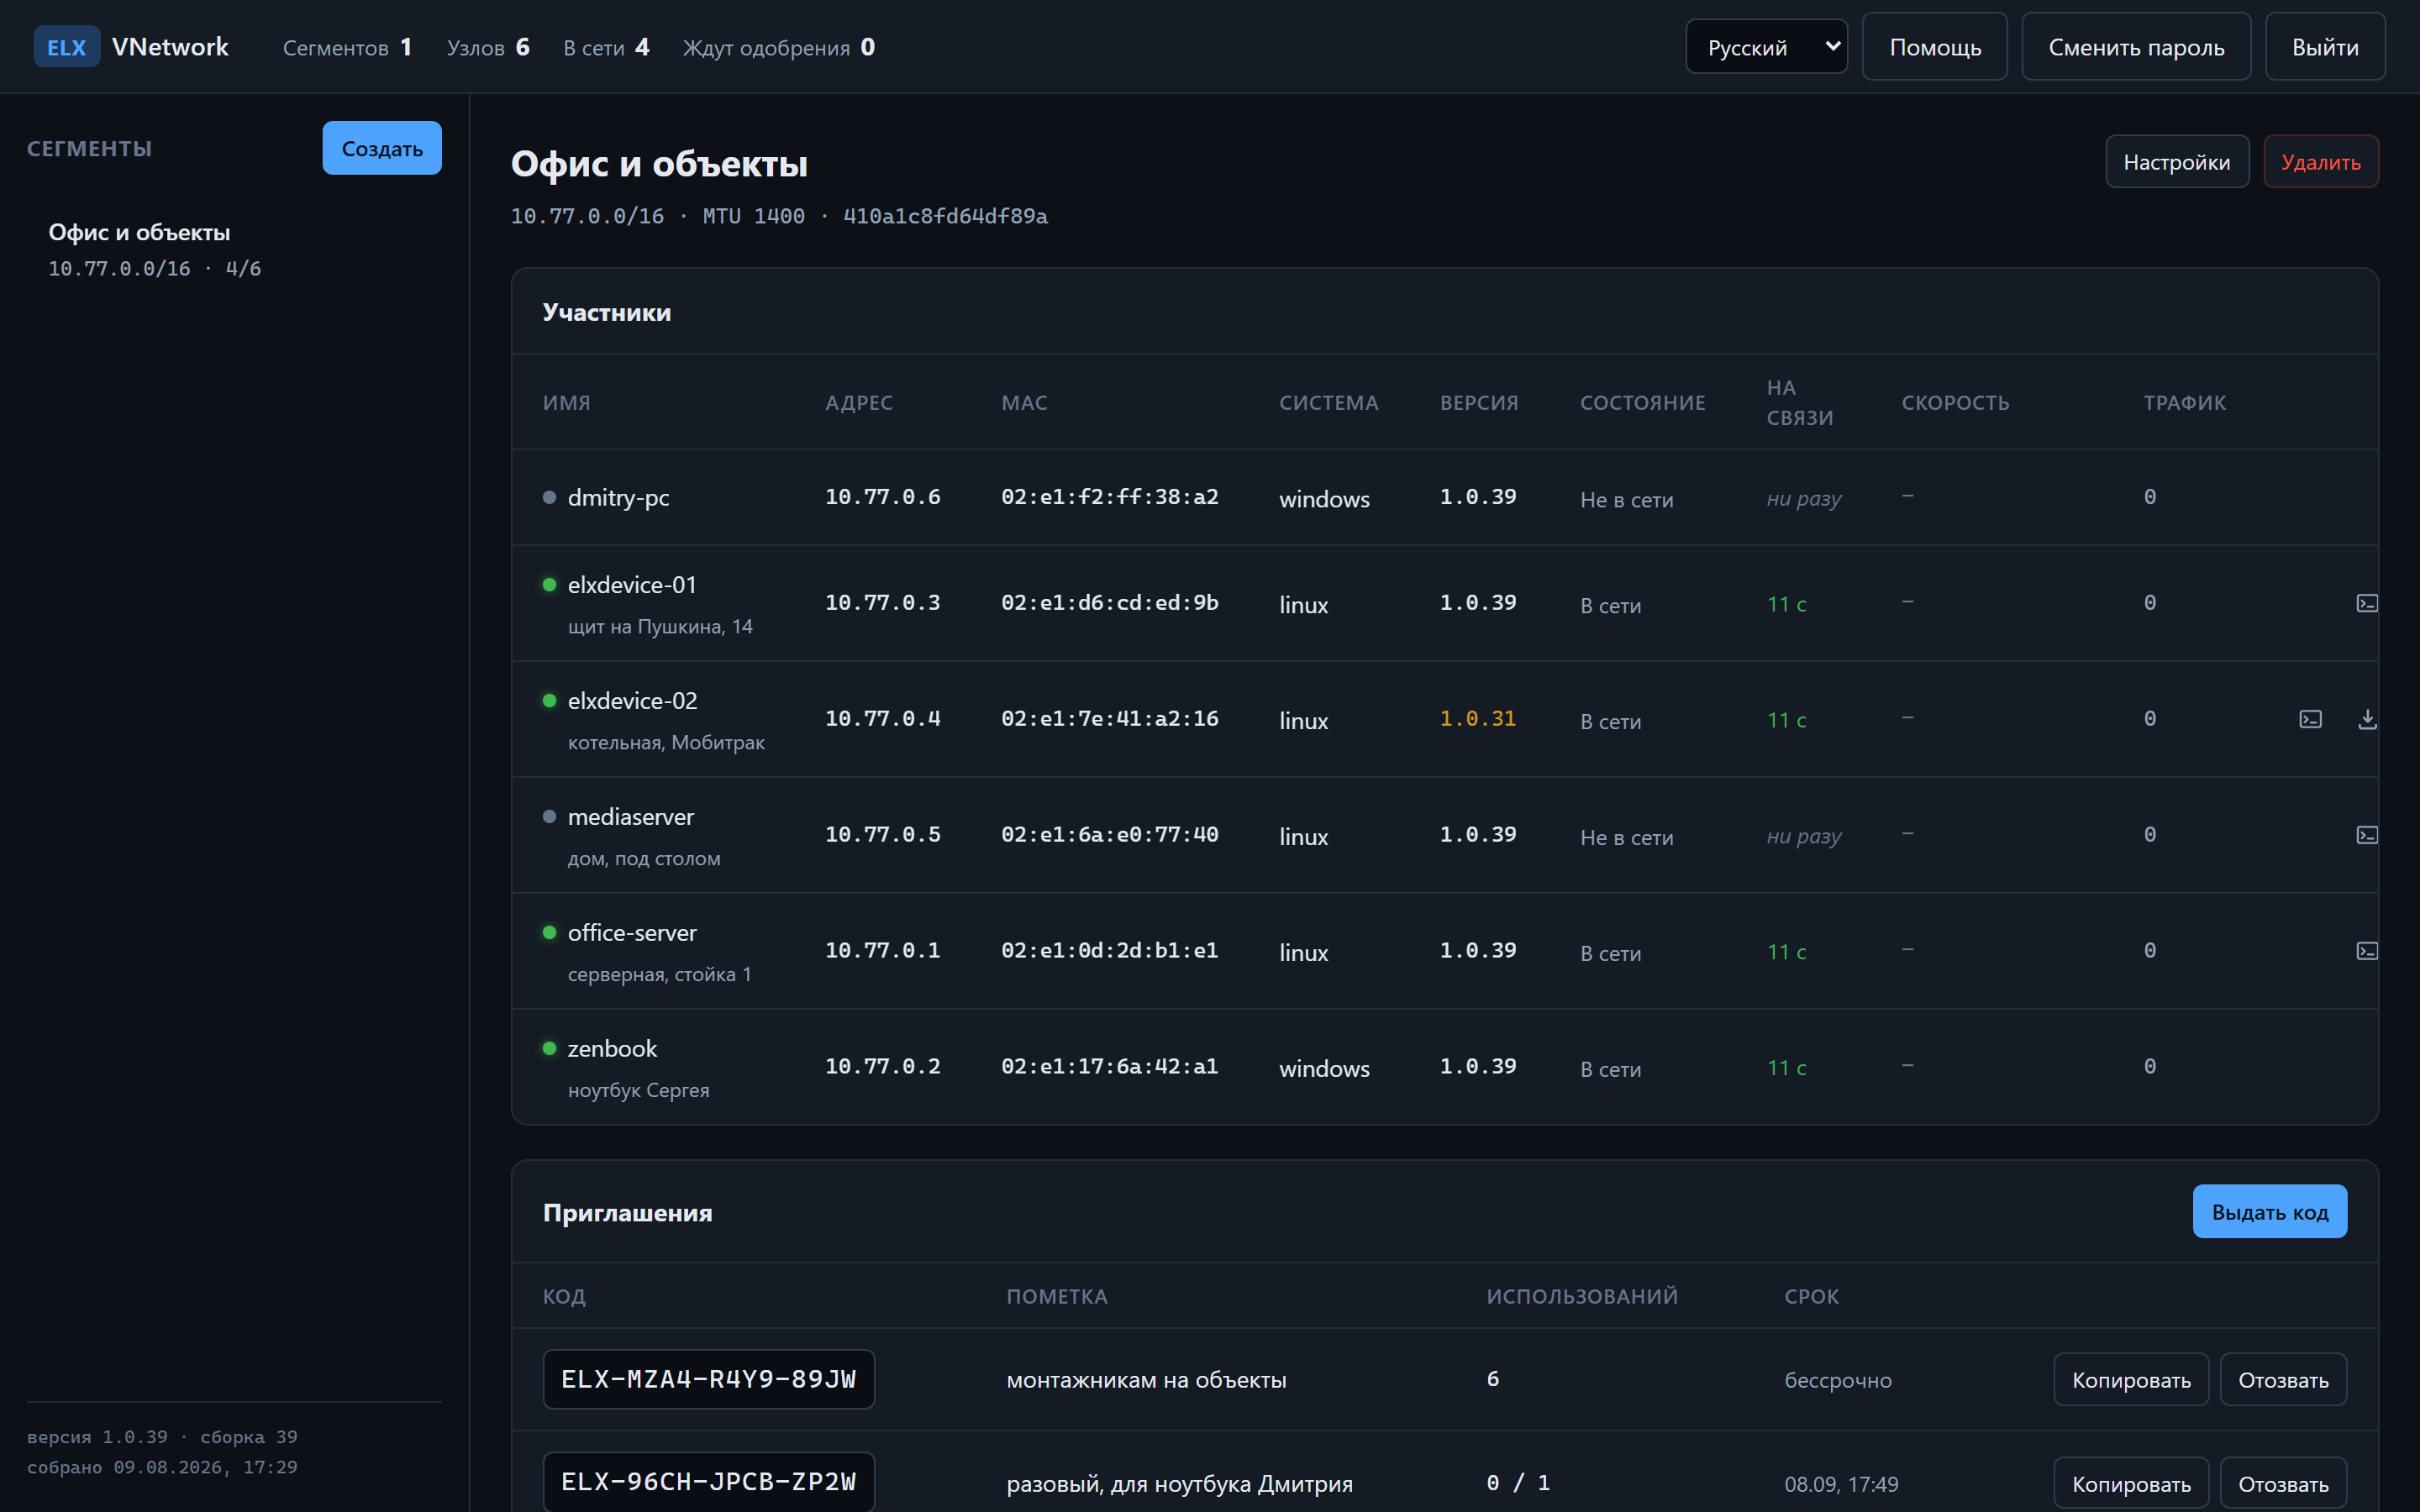
Task: Revoke invite code ELX-MZA4-R4Y9-89JW
Action: click(x=2283, y=1380)
